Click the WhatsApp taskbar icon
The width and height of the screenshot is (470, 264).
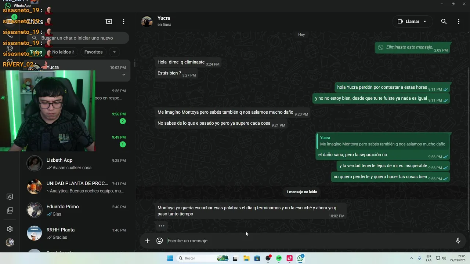click(300, 258)
